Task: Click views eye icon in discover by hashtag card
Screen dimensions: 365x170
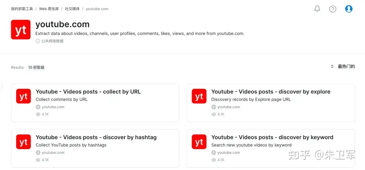Action: (38, 160)
